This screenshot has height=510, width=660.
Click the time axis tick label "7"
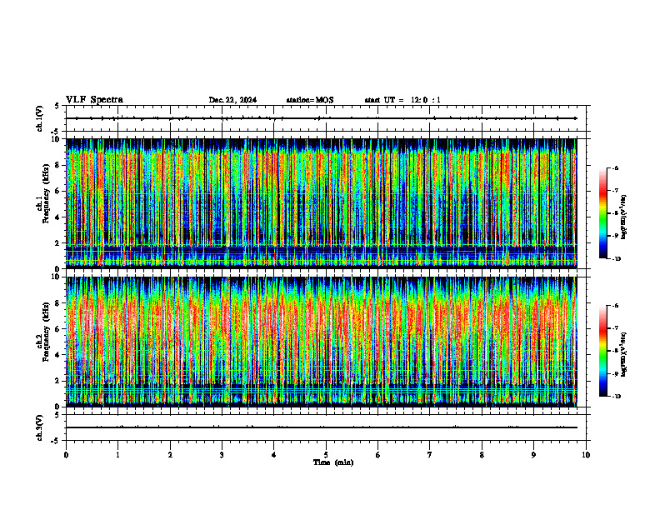430,455
